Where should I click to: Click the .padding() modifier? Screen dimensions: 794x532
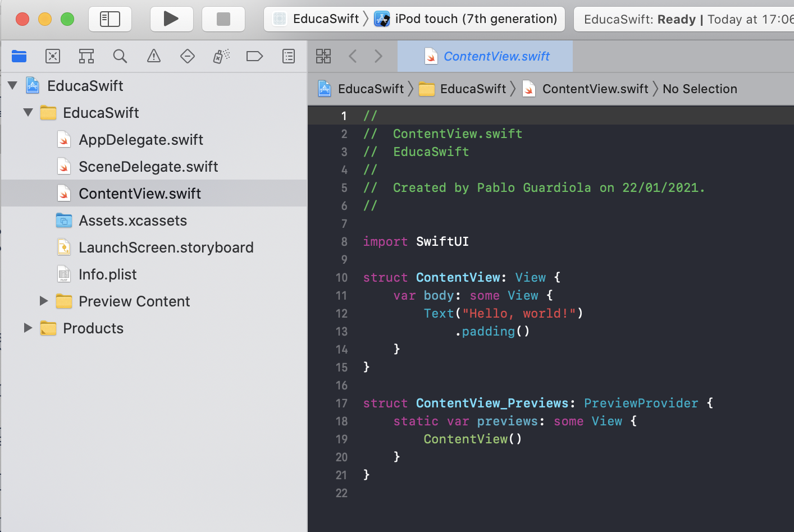(492, 331)
